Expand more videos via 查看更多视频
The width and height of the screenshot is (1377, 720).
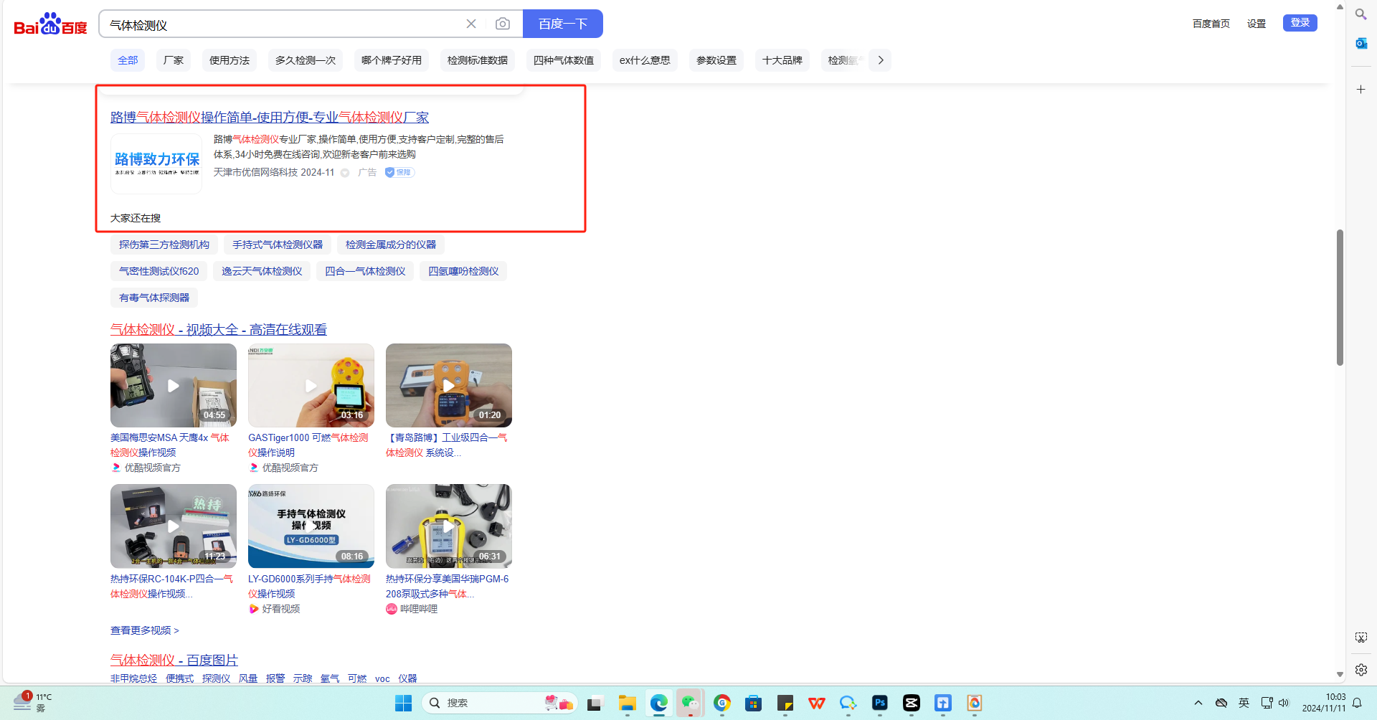[x=144, y=630]
